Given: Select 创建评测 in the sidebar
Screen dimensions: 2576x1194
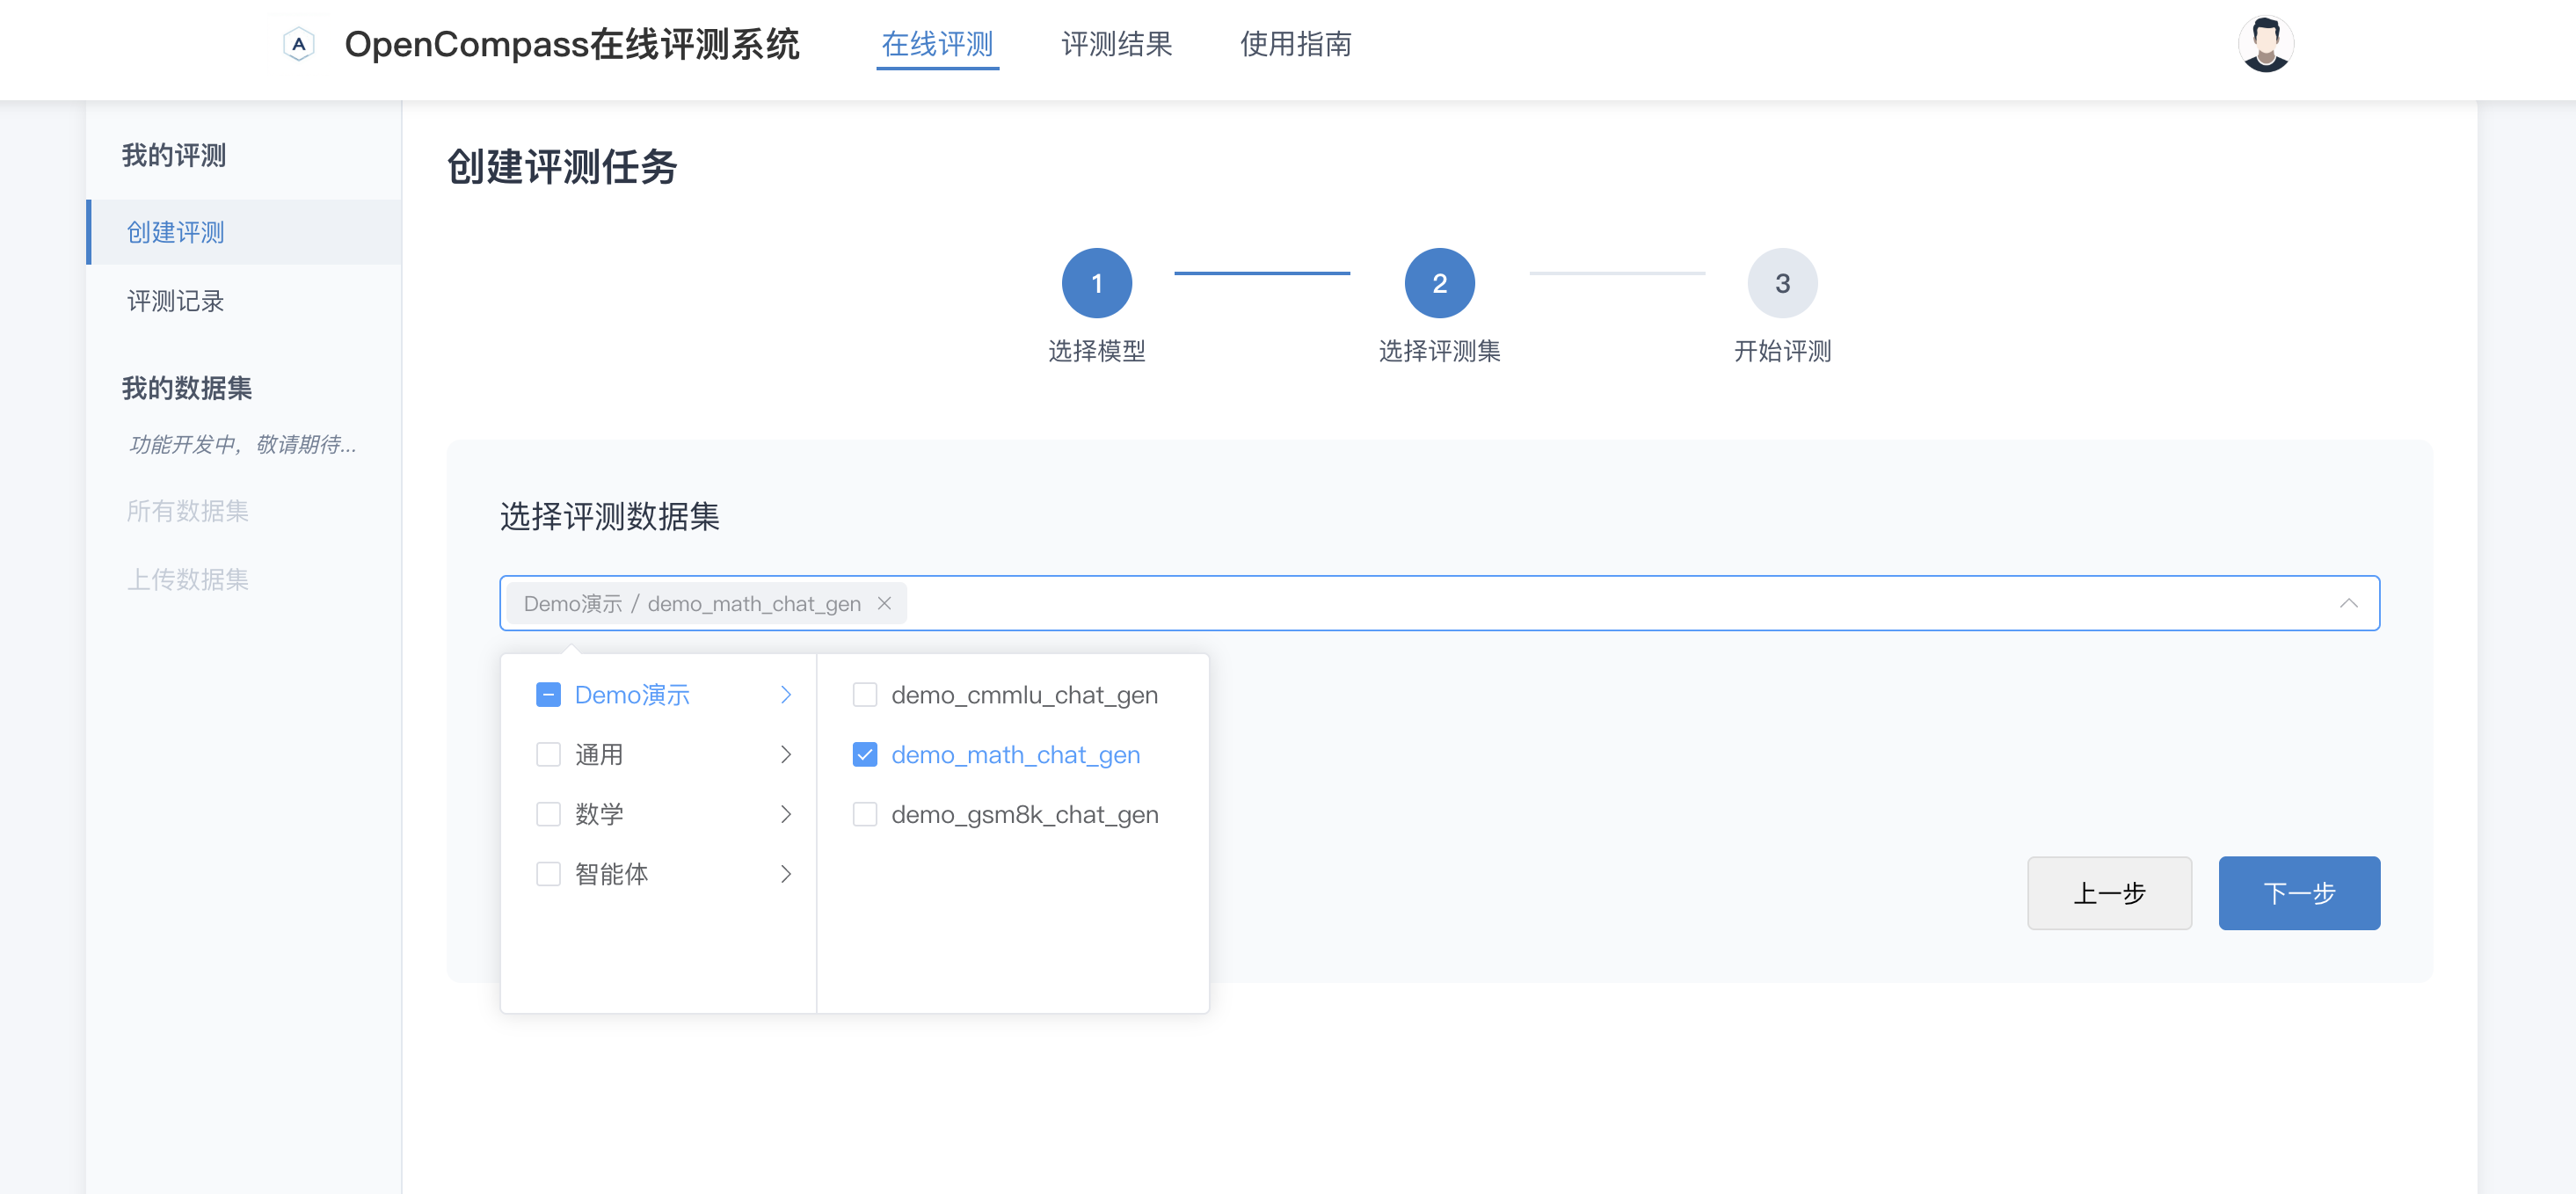Looking at the screenshot, I should 244,232.
